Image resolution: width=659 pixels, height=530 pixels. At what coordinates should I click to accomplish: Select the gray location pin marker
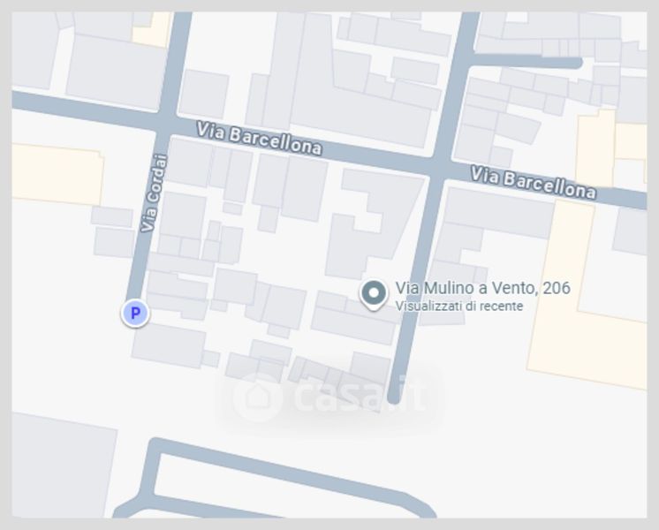pos(373,295)
